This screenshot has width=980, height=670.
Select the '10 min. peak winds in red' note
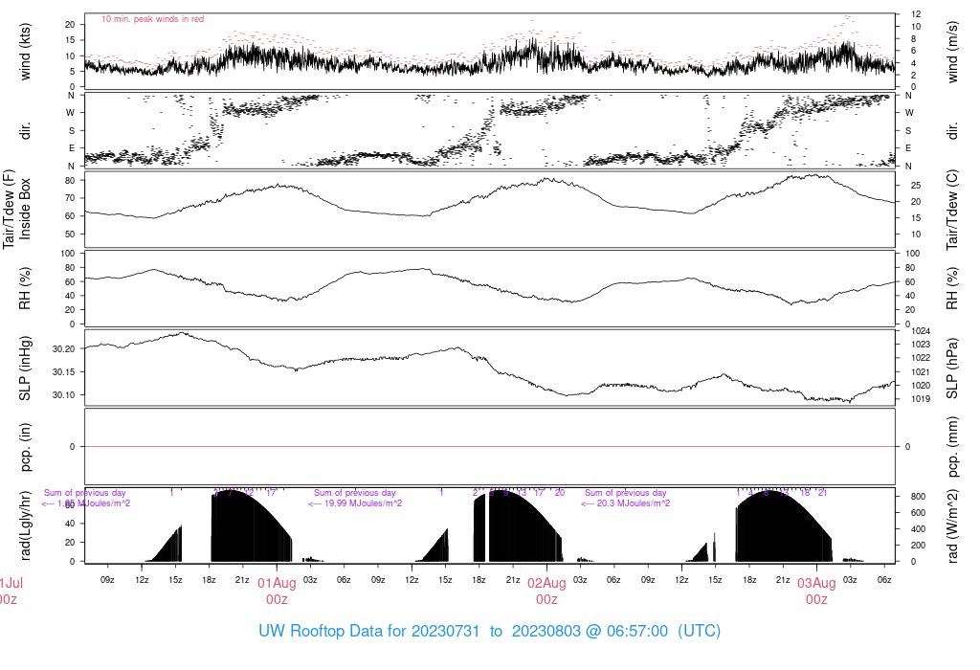click(152, 19)
